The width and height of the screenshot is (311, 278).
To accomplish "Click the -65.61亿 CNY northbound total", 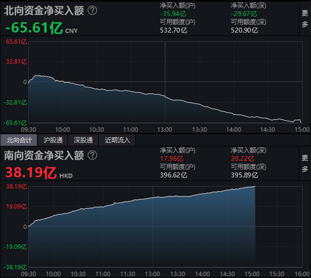I will [x=41, y=28].
